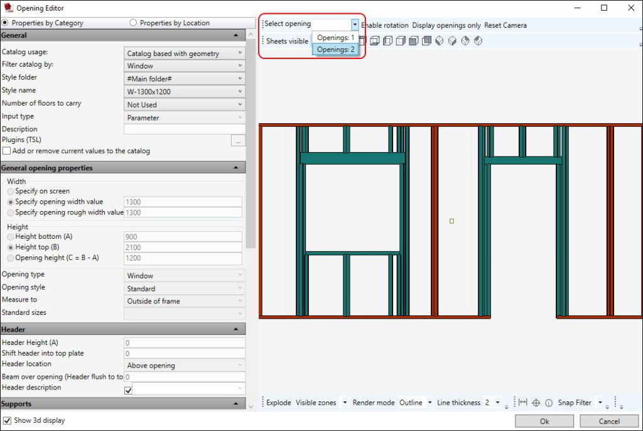The image size is (643, 431).
Task: Open Plugins (TSL) browse button
Action: (x=238, y=141)
